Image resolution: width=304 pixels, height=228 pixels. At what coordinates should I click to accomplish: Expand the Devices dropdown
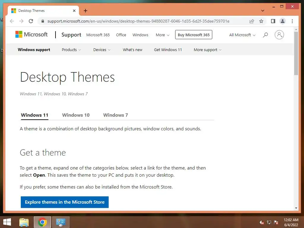coord(102,50)
